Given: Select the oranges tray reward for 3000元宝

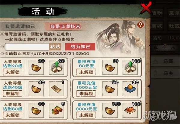Looking at the screenshot, I should (130, 110).
